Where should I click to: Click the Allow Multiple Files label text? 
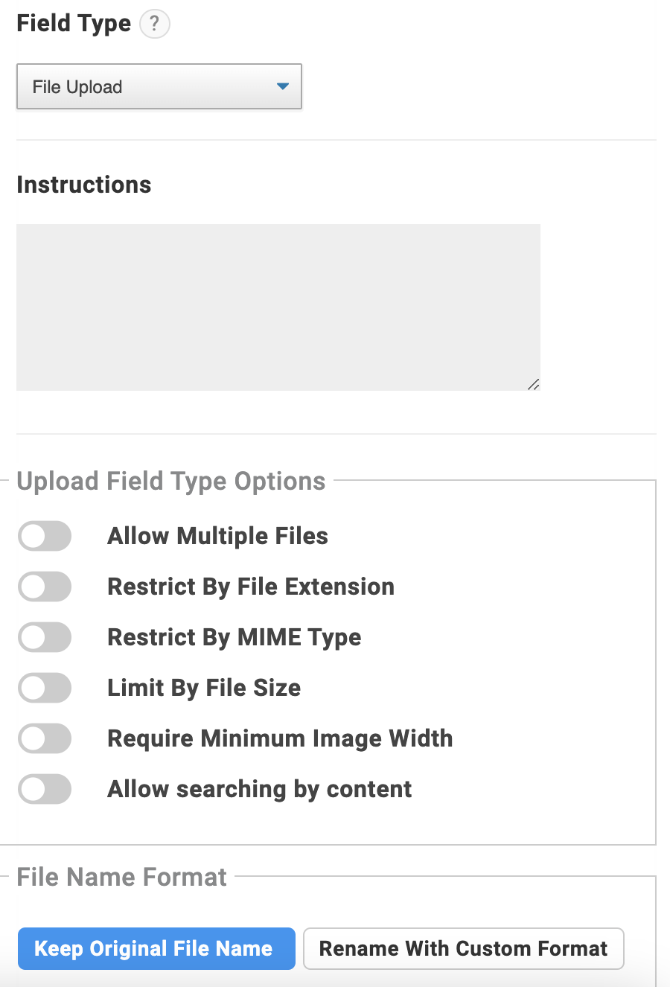[x=218, y=536]
